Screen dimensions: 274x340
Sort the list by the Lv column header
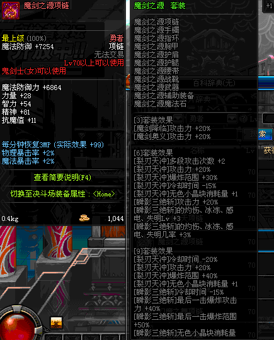(250, 150)
